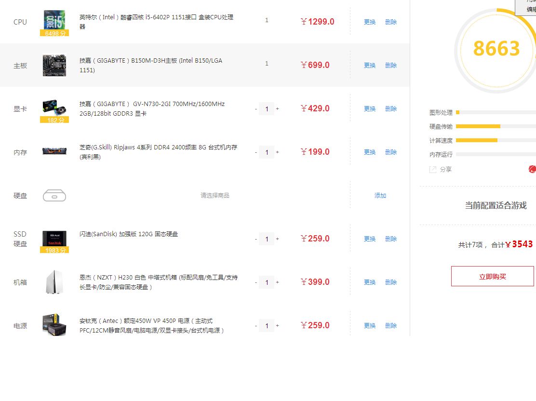
Task: Click the Antec power supply thumbnail
Action: (54, 325)
